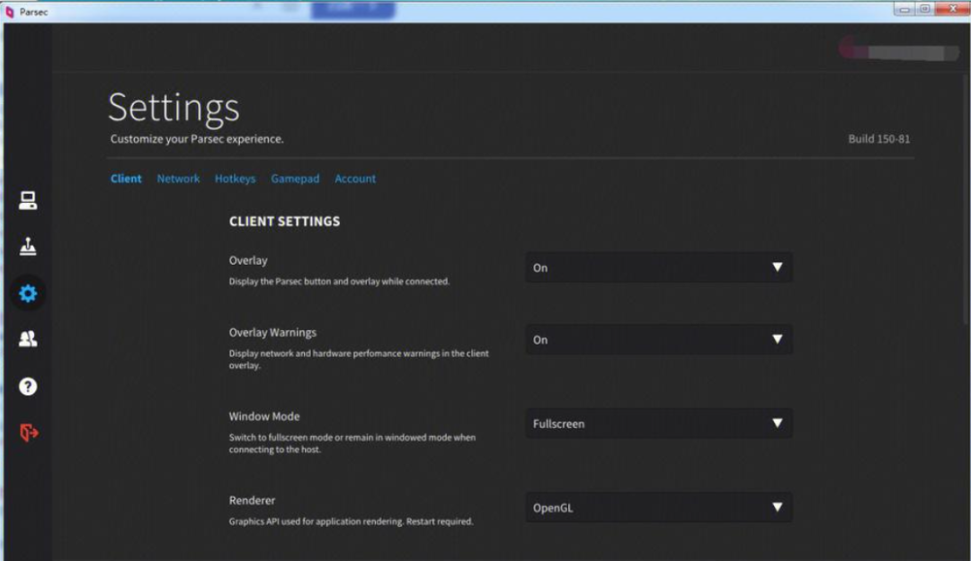
Task: Click the red Log Out icon
Action: point(29,433)
